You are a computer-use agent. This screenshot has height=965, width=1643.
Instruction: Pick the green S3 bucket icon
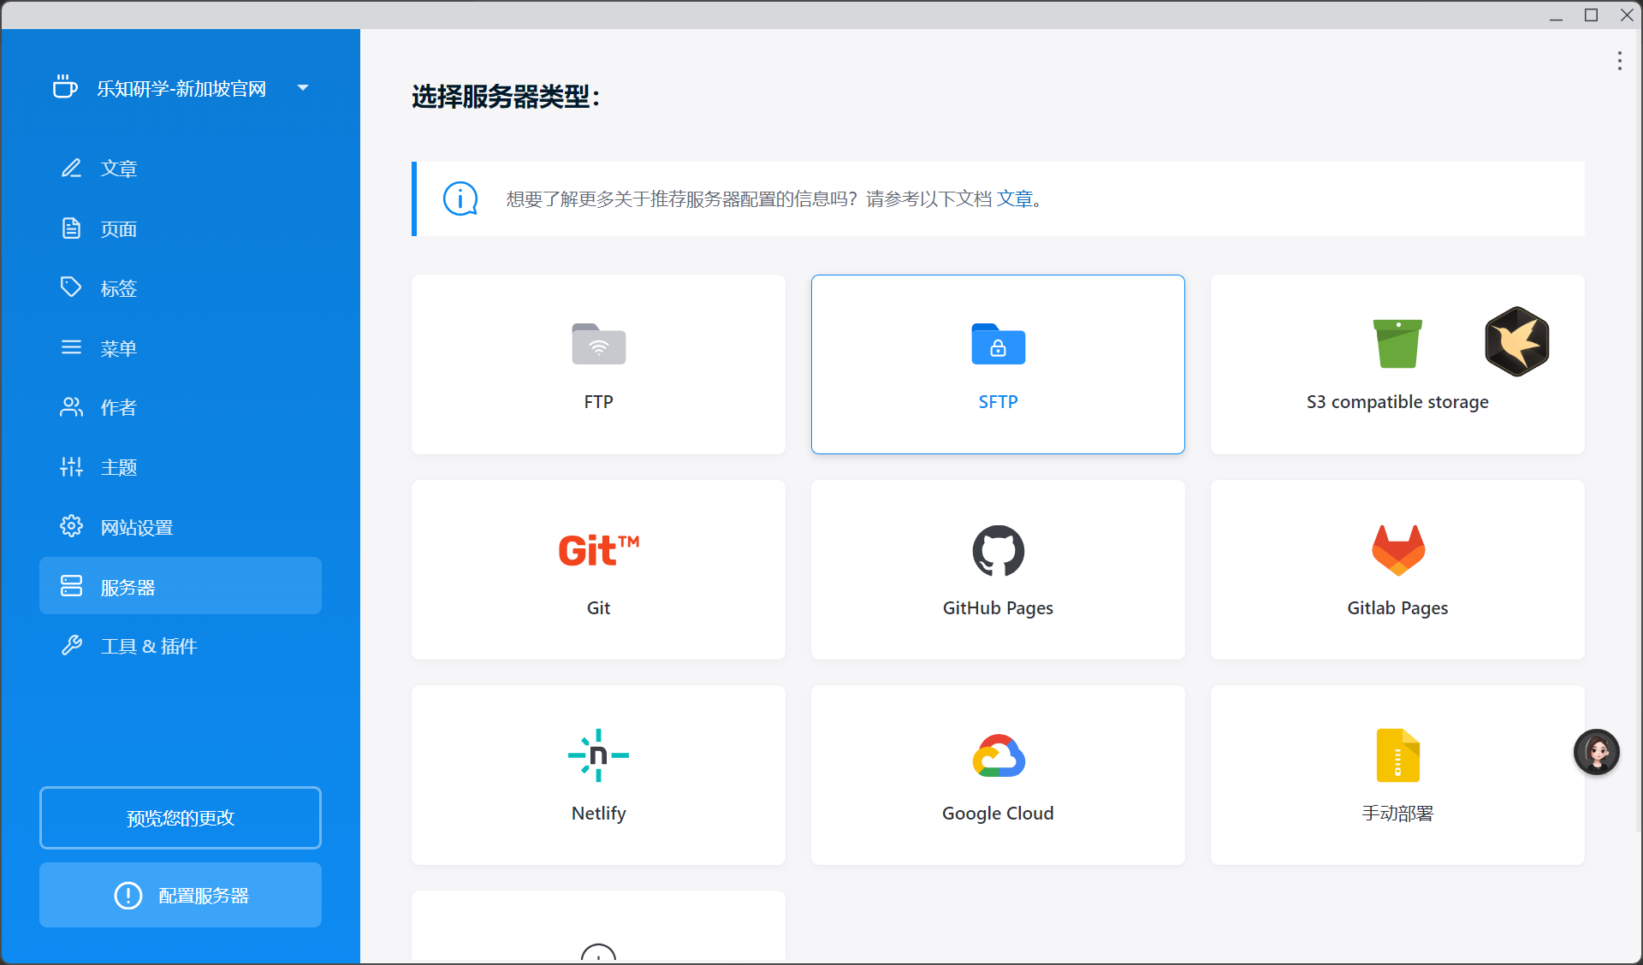click(x=1397, y=343)
